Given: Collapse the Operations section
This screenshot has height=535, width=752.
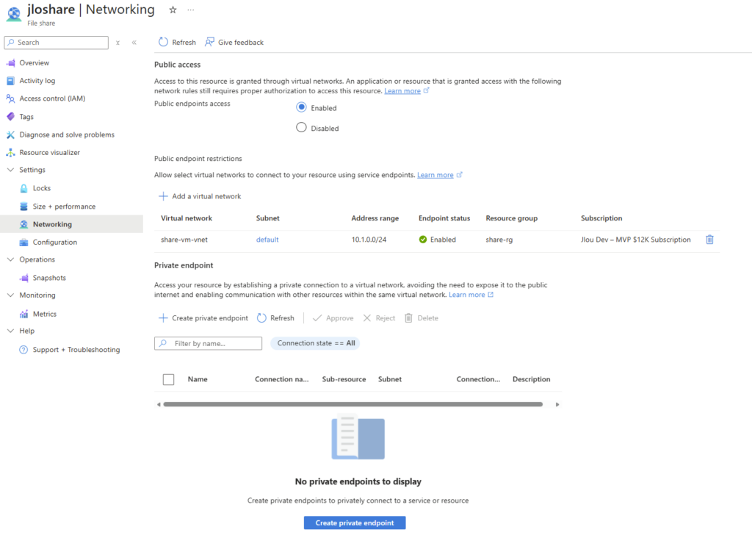Looking at the screenshot, I should coord(10,259).
